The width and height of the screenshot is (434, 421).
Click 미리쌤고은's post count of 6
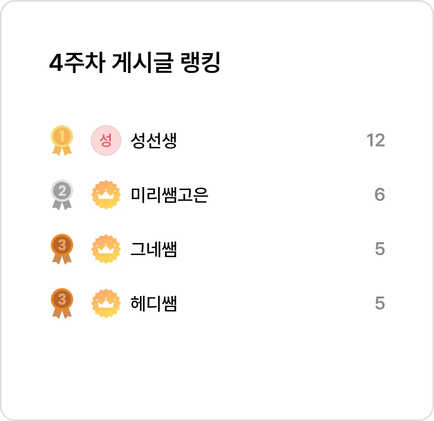[x=380, y=194]
